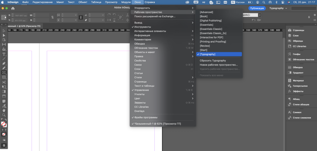Screen dimensions: 317x151
Task: Expand the Текст и таблицы submenu
Action: point(163,86)
